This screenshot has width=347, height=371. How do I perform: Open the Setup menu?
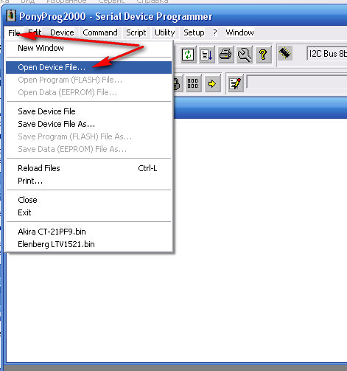coord(194,32)
